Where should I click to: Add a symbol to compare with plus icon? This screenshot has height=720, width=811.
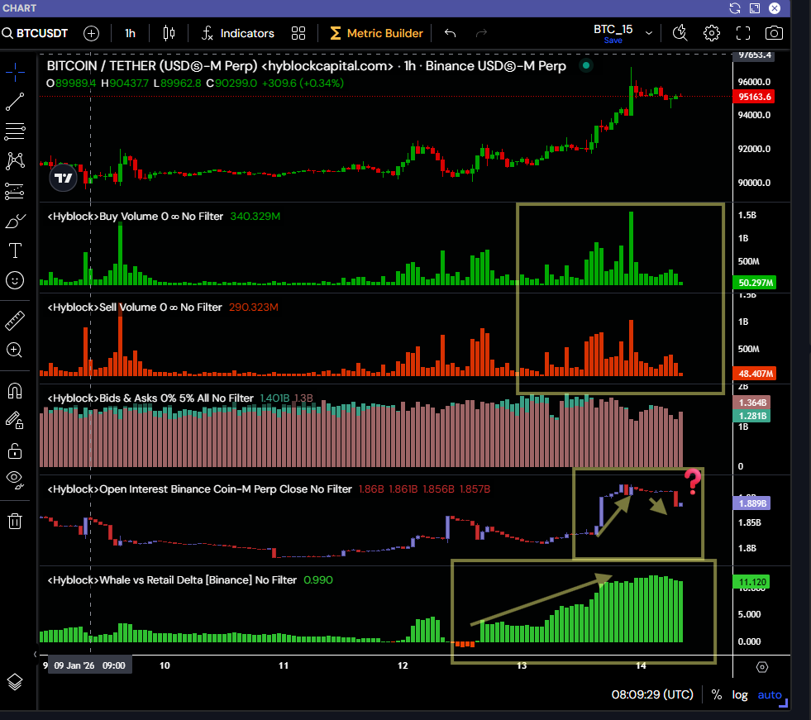(x=91, y=34)
